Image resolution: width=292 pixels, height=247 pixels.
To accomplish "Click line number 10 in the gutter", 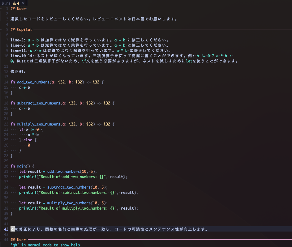I will click(x=6, y=56).
